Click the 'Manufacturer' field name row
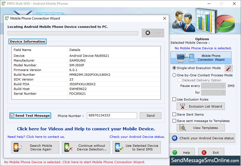This screenshot has width=241, height=166. tap(24, 60)
